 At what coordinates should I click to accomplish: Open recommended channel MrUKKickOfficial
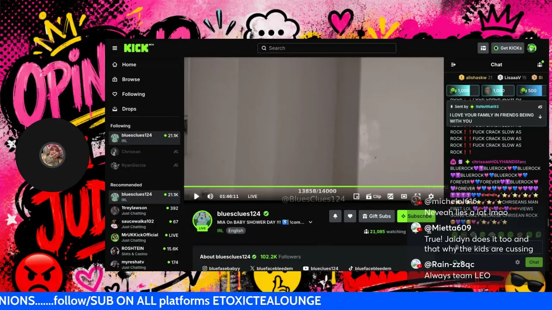144,238
